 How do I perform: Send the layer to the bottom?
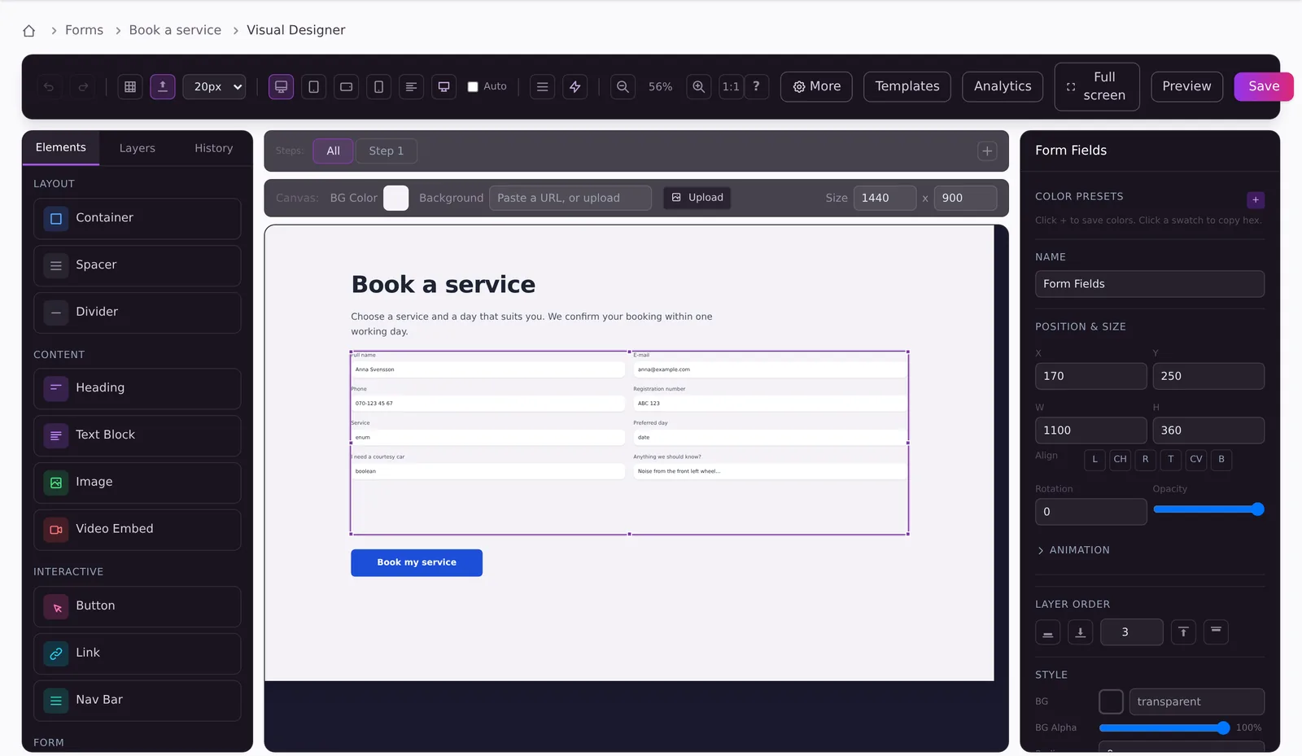point(1047,632)
